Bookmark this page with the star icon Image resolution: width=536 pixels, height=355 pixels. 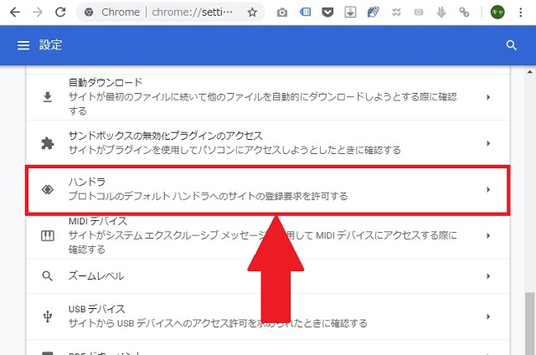point(252,13)
